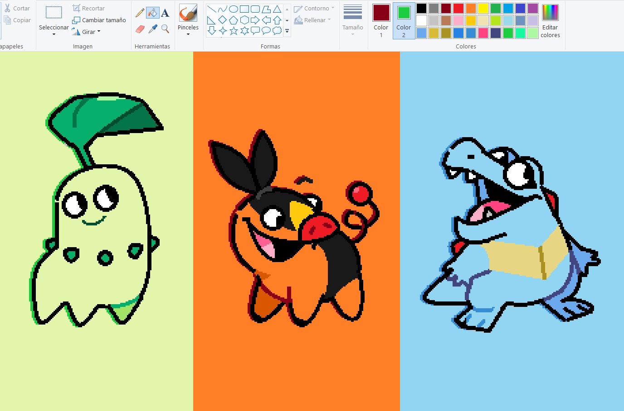Choose the cloud callout shape

pos(277,31)
